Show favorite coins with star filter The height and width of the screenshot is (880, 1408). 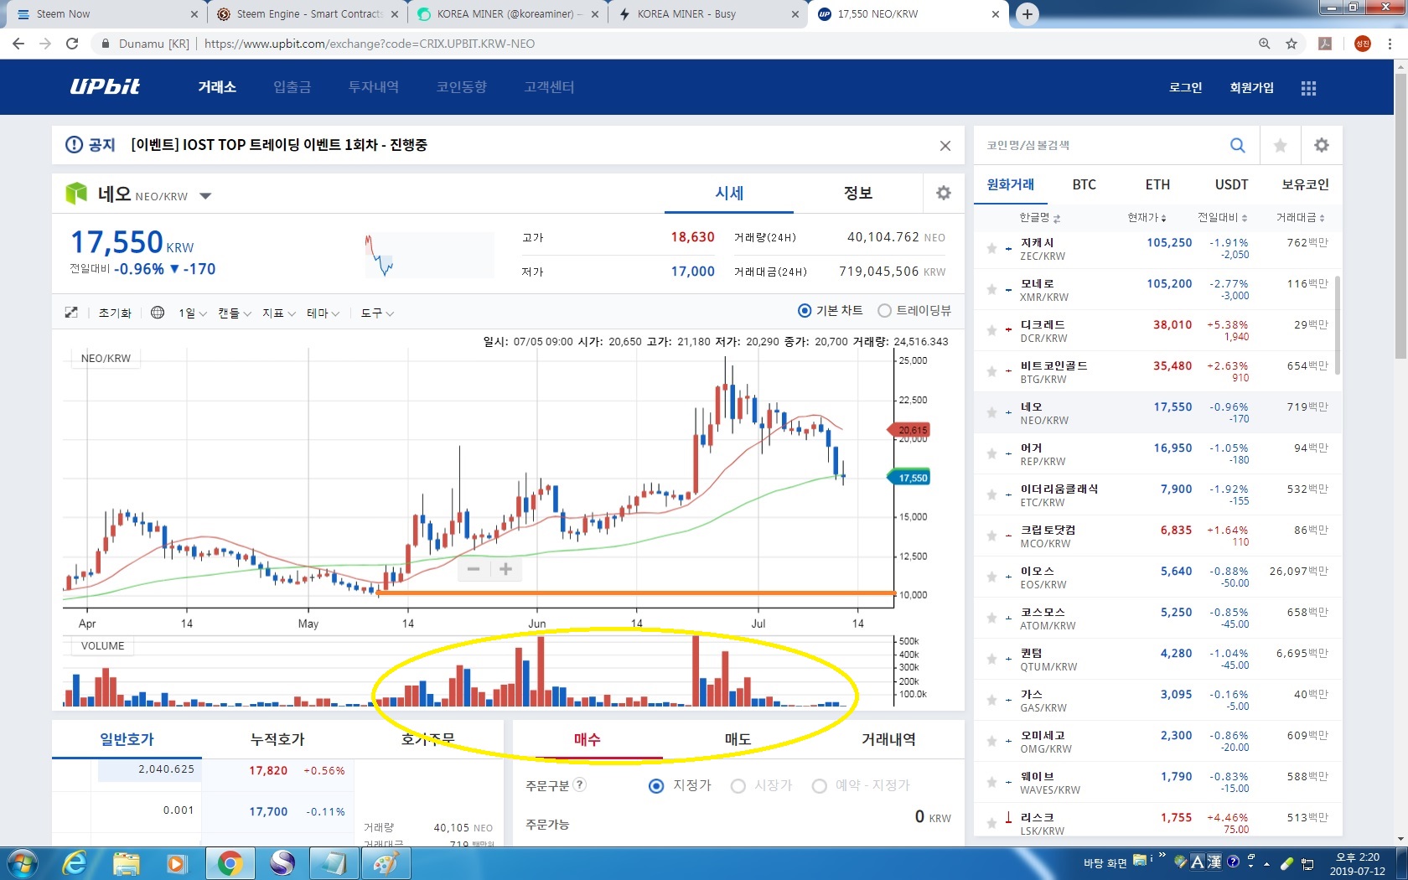pyautogui.click(x=1280, y=146)
